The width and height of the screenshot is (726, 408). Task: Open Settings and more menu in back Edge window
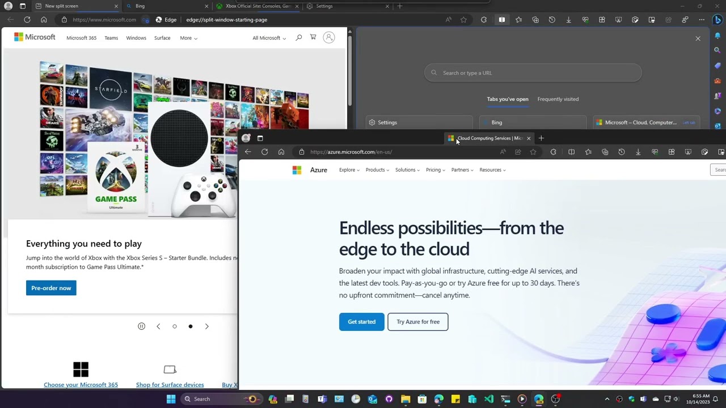click(702, 20)
